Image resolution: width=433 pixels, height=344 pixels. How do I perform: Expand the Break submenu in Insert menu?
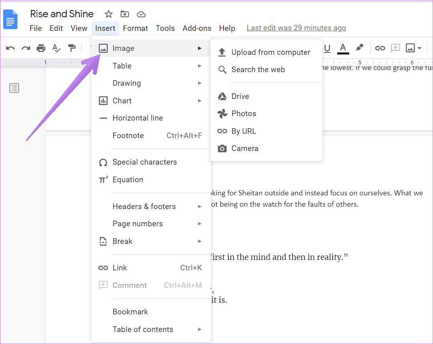point(200,241)
